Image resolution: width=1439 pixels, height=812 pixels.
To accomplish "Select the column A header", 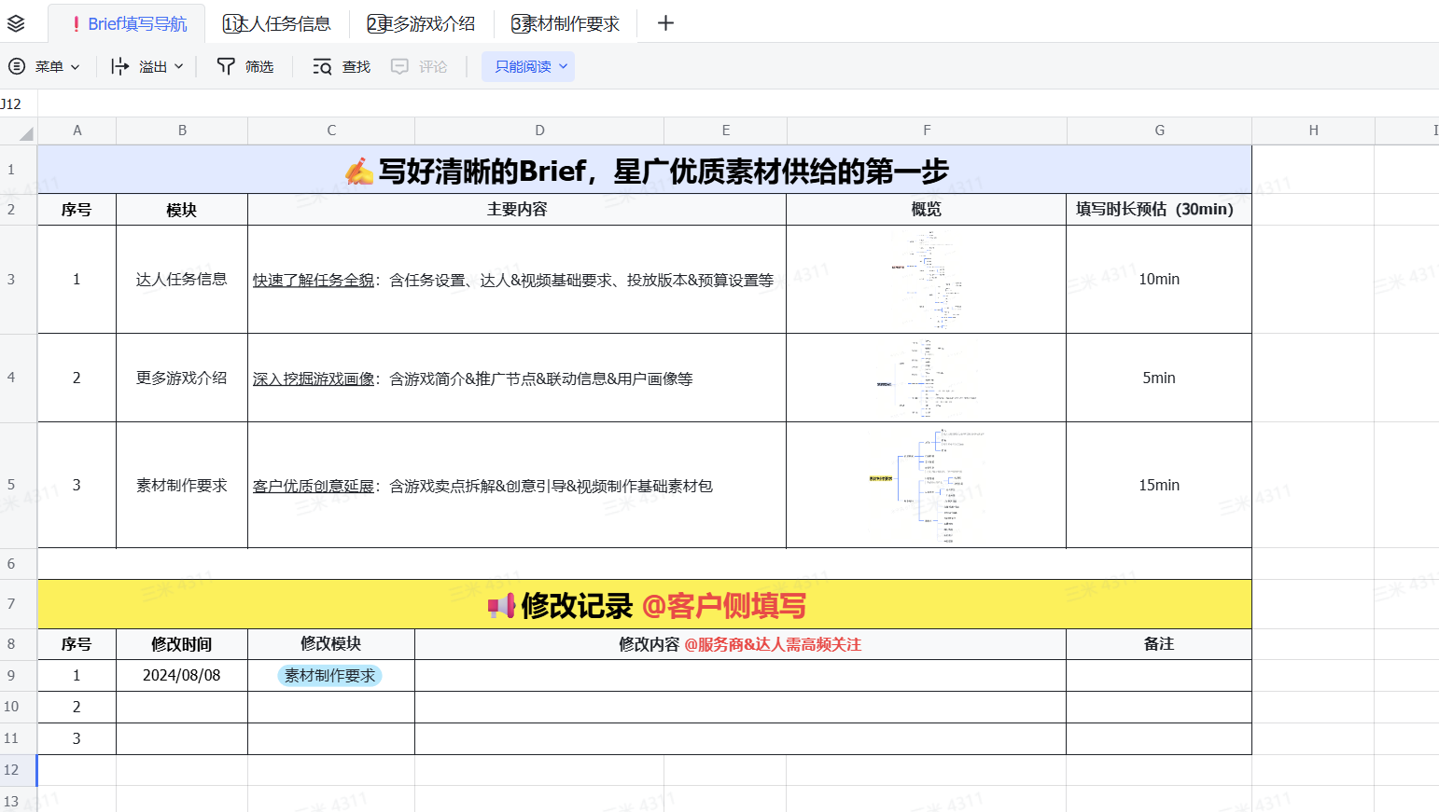I will (x=77, y=130).
